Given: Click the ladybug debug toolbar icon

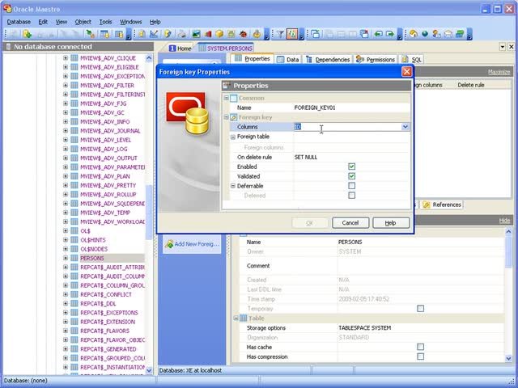Looking at the screenshot, I should tap(244, 34).
